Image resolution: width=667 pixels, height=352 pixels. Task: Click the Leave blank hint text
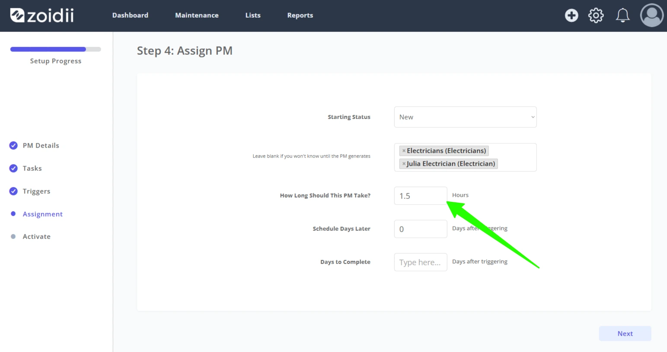[311, 156]
